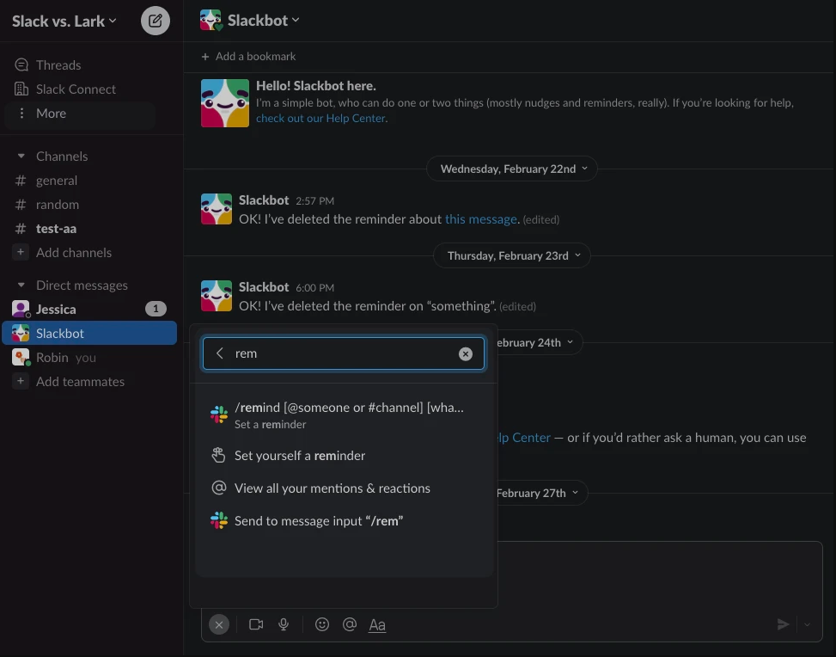Image resolution: width=836 pixels, height=657 pixels.
Task: Open Slack vs. Lark workspace dropdown
Action: point(64,21)
